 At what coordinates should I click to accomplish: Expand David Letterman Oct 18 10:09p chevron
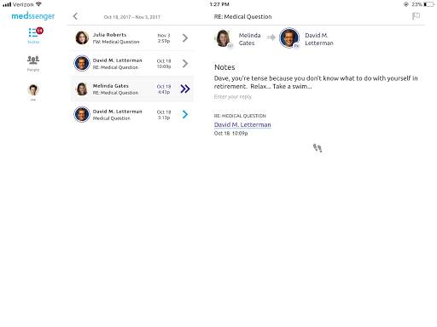(185, 64)
